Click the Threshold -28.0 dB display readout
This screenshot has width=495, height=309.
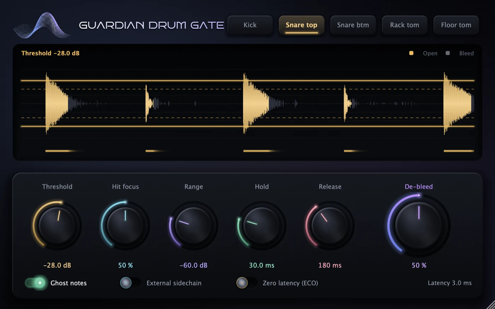pos(50,53)
